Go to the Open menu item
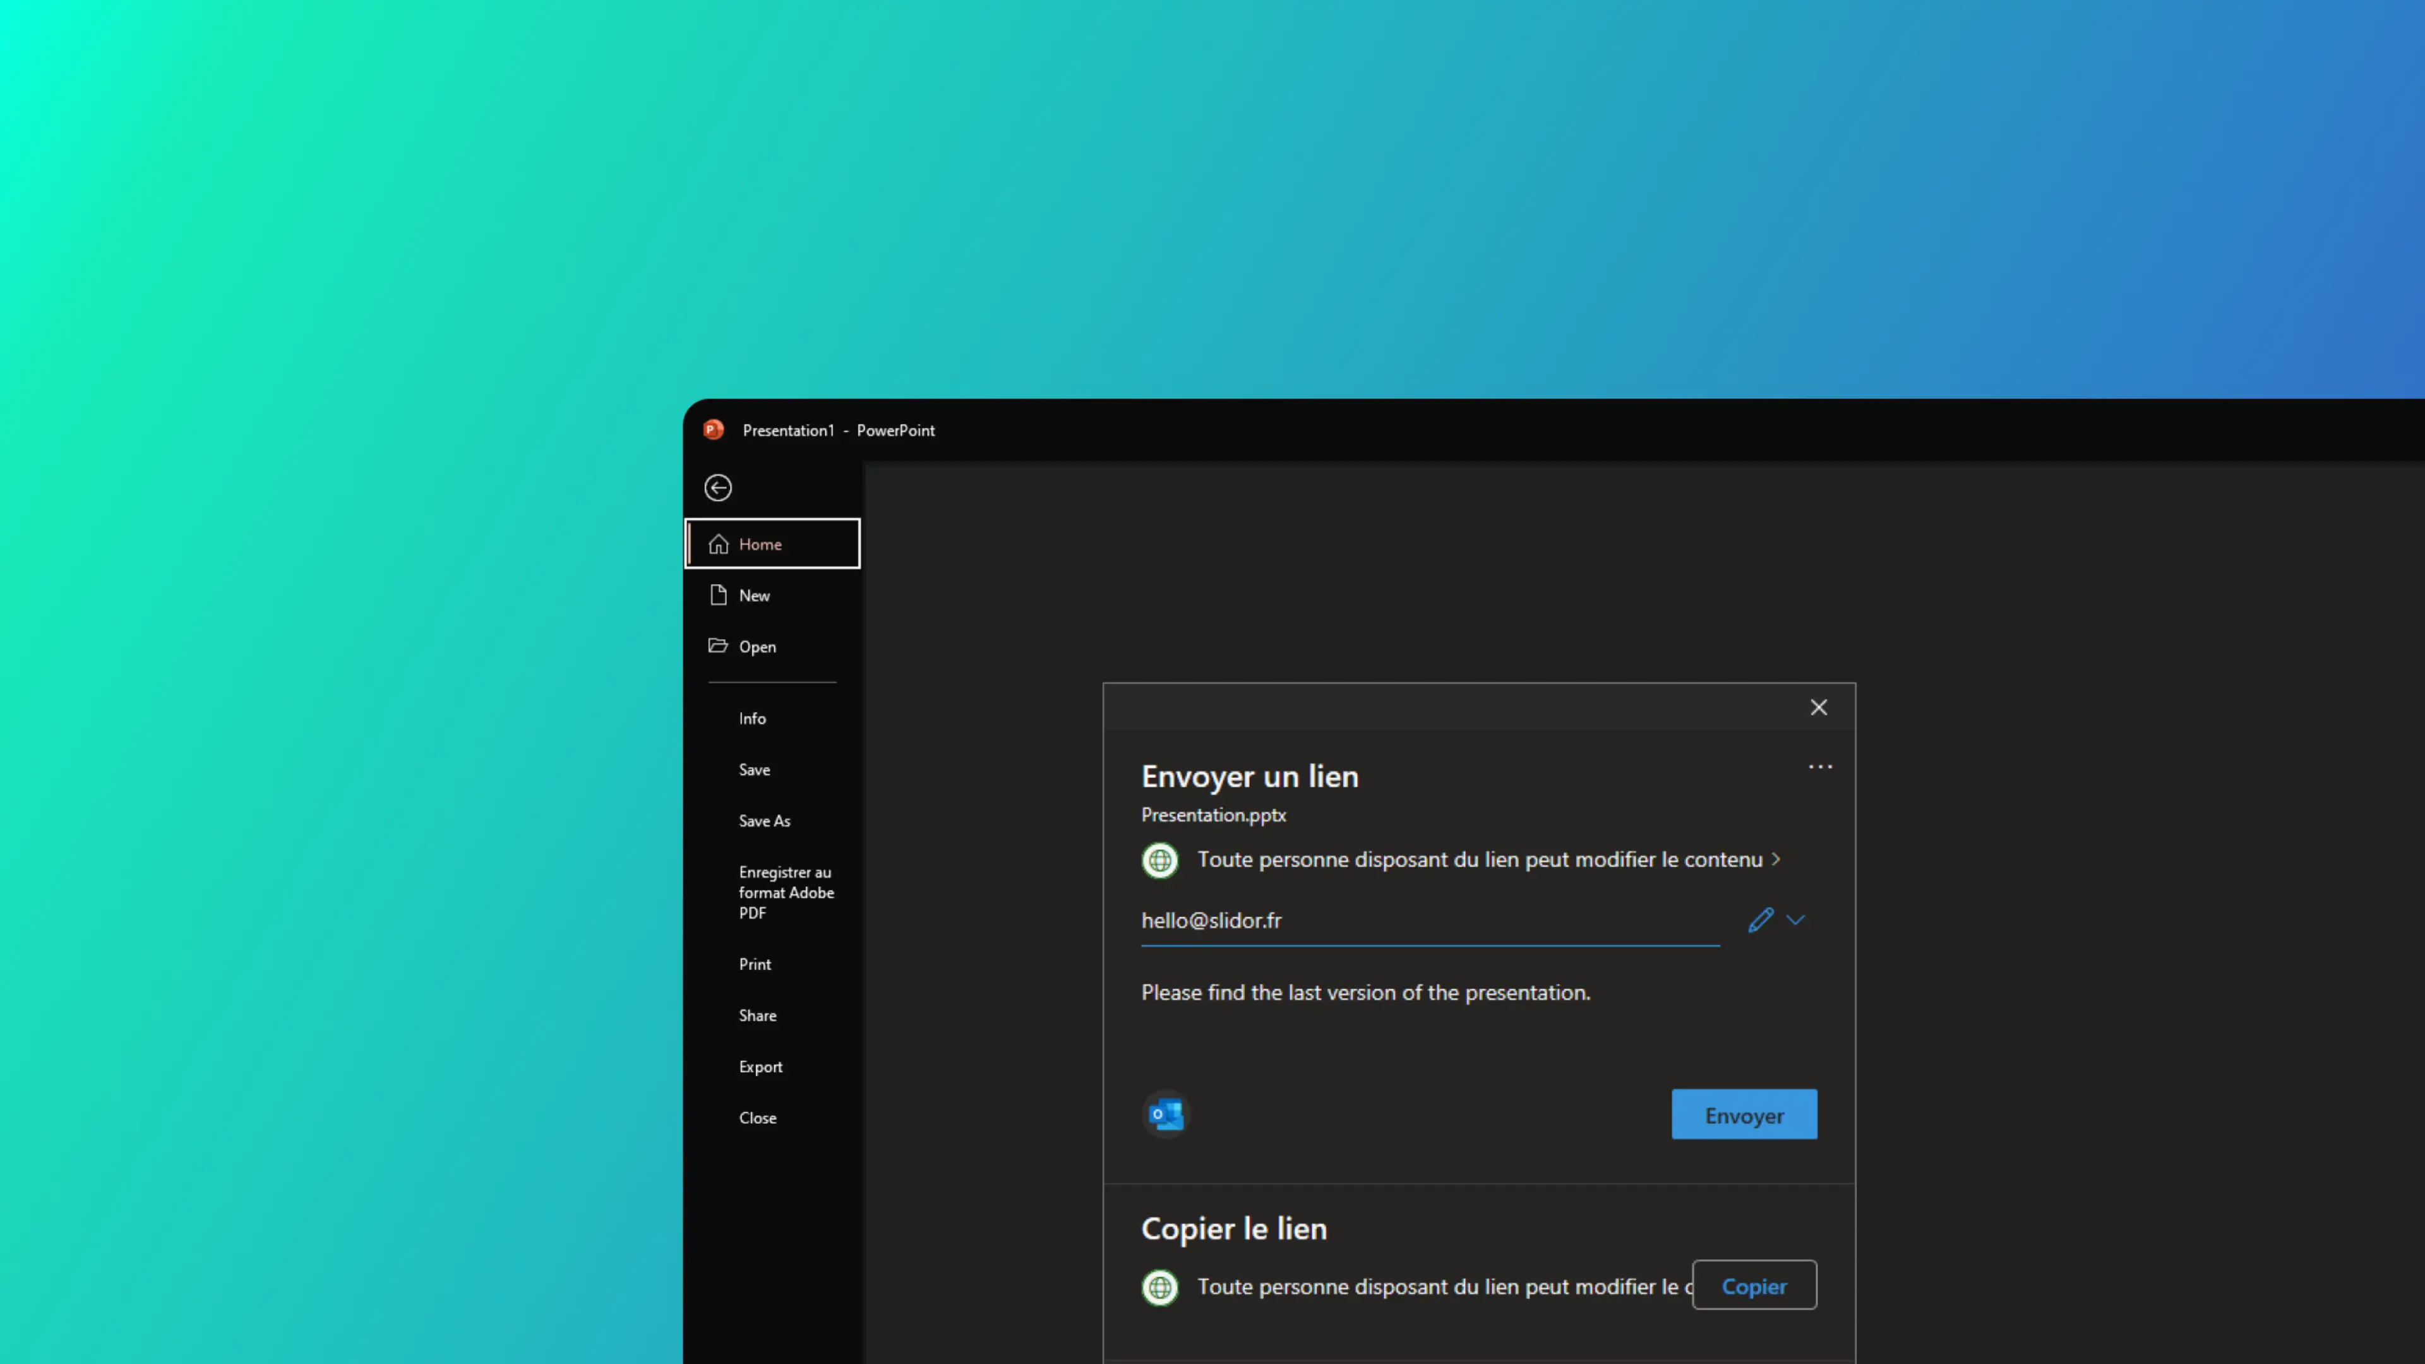This screenshot has width=2425, height=1364. coord(757,647)
